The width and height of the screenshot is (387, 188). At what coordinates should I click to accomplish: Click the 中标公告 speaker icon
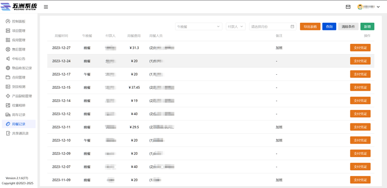(x=8, y=58)
